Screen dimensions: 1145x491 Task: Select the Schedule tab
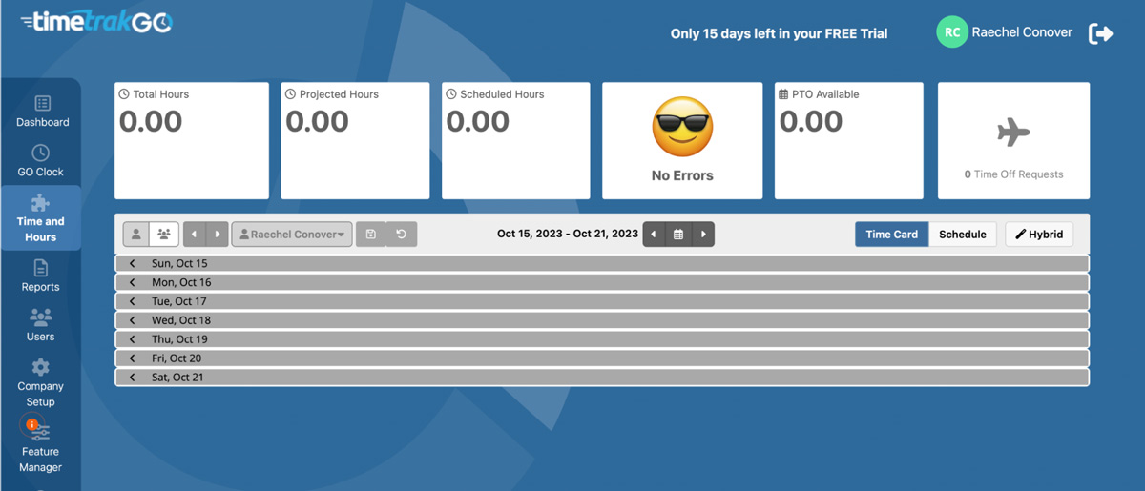(x=963, y=234)
